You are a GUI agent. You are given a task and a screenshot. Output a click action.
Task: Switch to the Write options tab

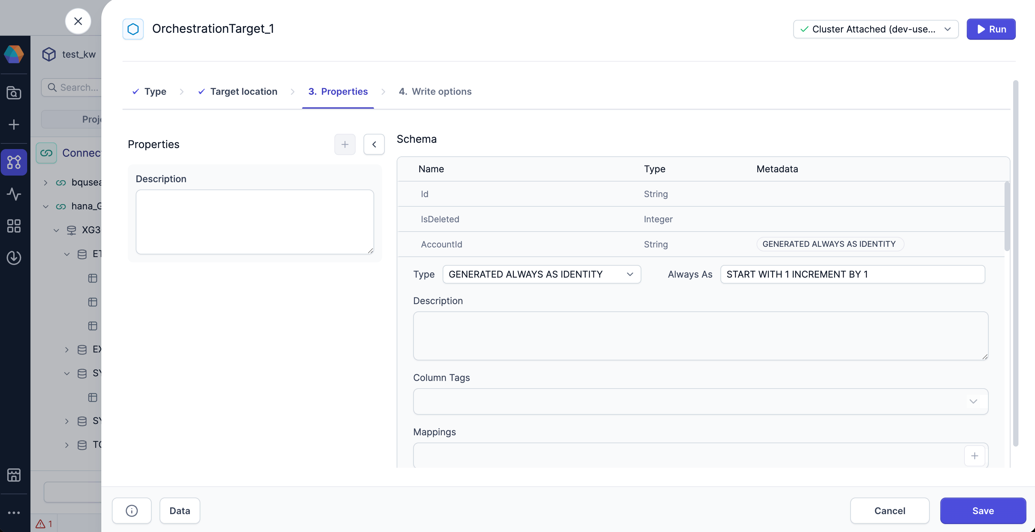pos(435,91)
